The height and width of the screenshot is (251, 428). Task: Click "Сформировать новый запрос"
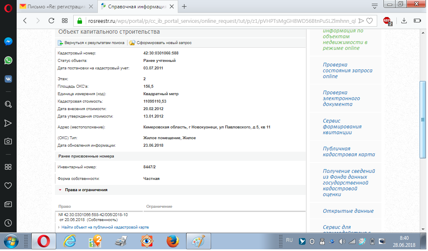[160, 43]
